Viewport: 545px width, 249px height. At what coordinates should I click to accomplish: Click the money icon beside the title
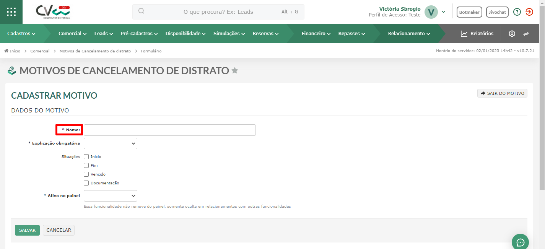pyautogui.click(x=12, y=70)
